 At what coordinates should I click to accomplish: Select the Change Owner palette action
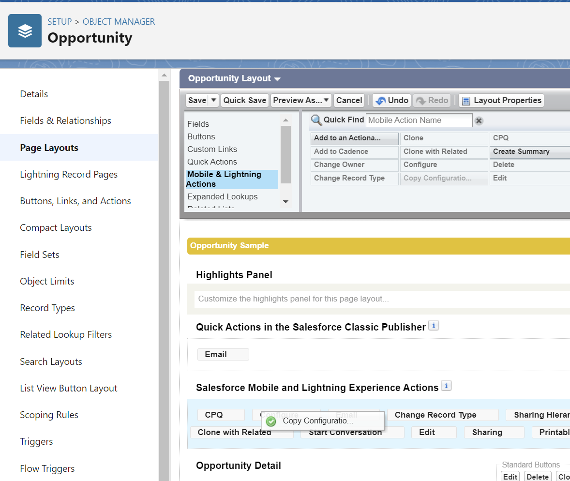pos(354,165)
